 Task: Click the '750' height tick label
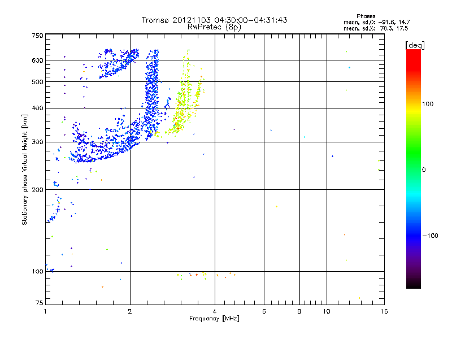tap(37, 36)
